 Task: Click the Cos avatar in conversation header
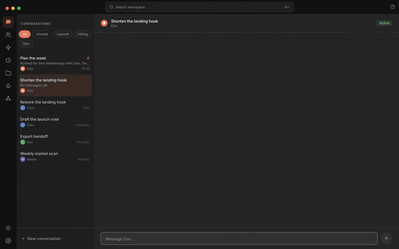click(104, 23)
